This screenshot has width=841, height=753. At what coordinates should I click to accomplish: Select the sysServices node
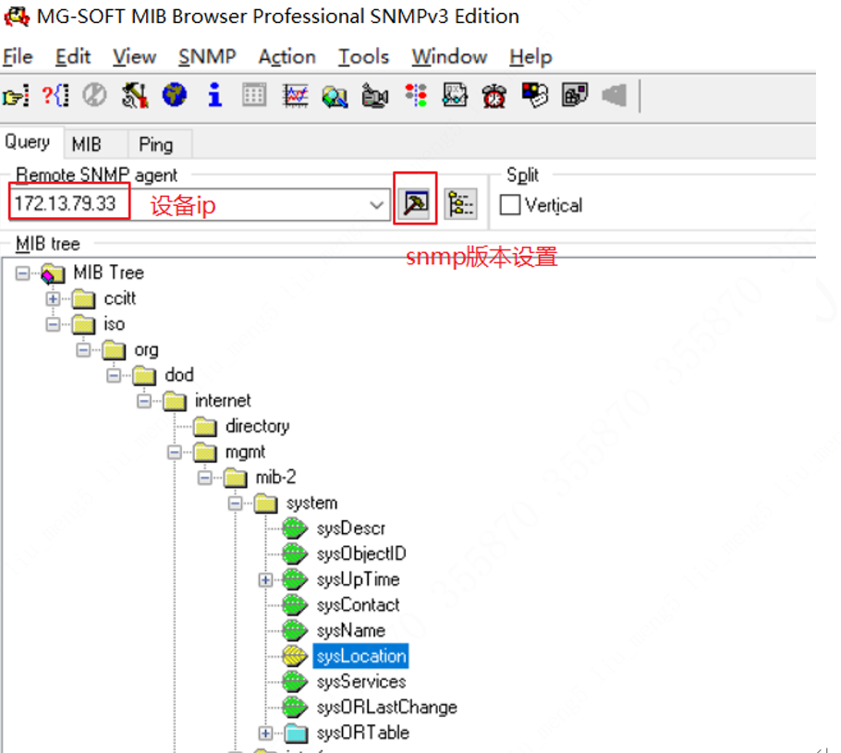click(361, 682)
